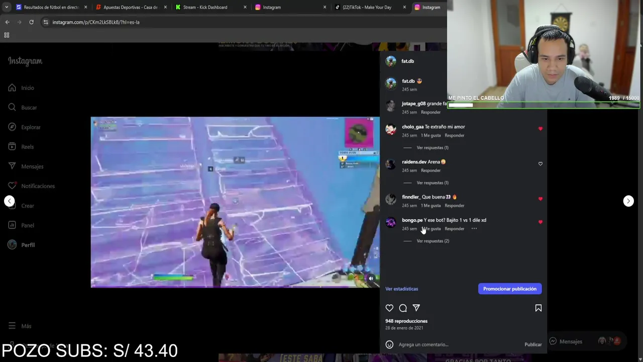
Task: Open the Más hamburger menu
Action: tap(12, 326)
